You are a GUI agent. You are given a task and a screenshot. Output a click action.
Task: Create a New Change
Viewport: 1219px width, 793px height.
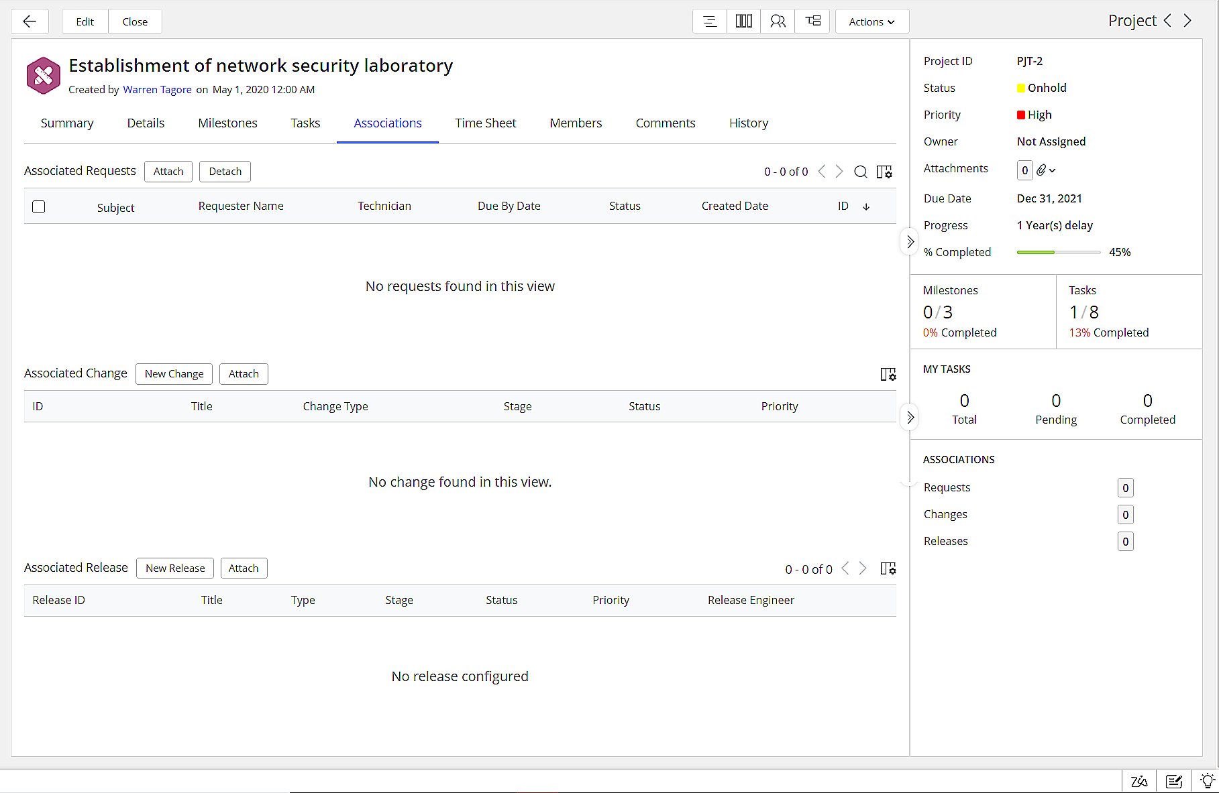(174, 374)
